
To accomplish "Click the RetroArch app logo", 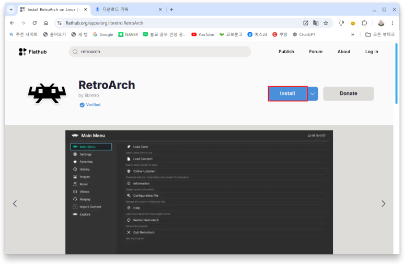I will click(x=47, y=93).
